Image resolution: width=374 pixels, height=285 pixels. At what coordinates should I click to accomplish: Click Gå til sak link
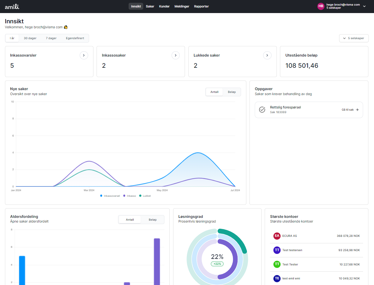click(350, 110)
